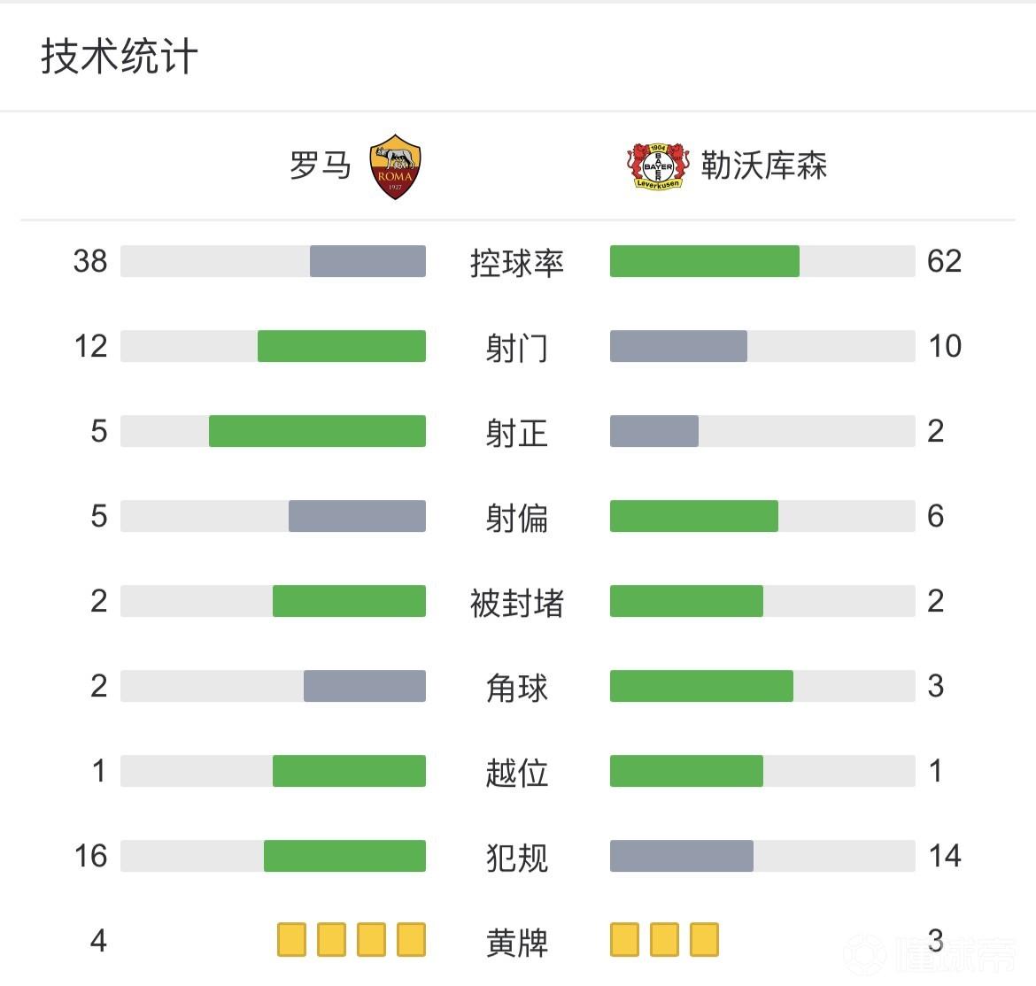Open the 罗马 team name link

pyautogui.click(x=321, y=166)
